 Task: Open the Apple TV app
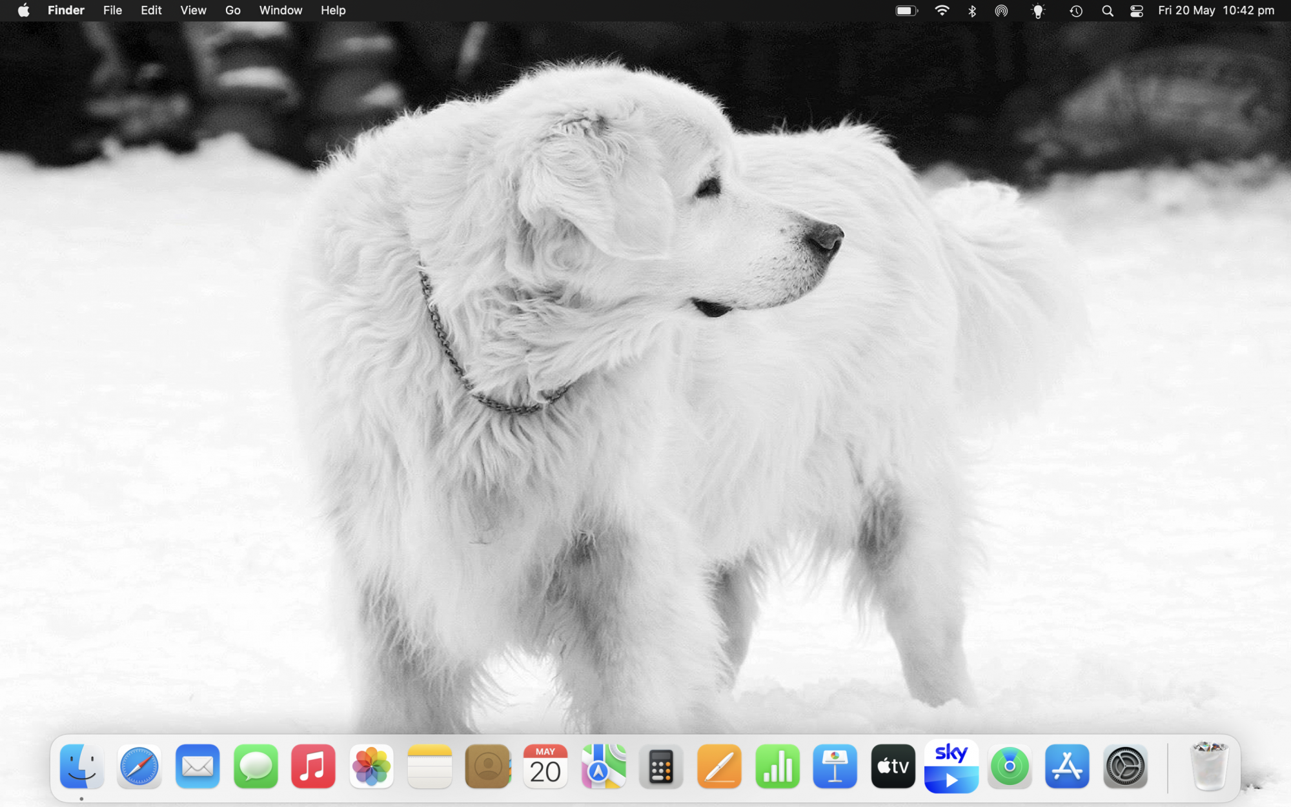[893, 766]
